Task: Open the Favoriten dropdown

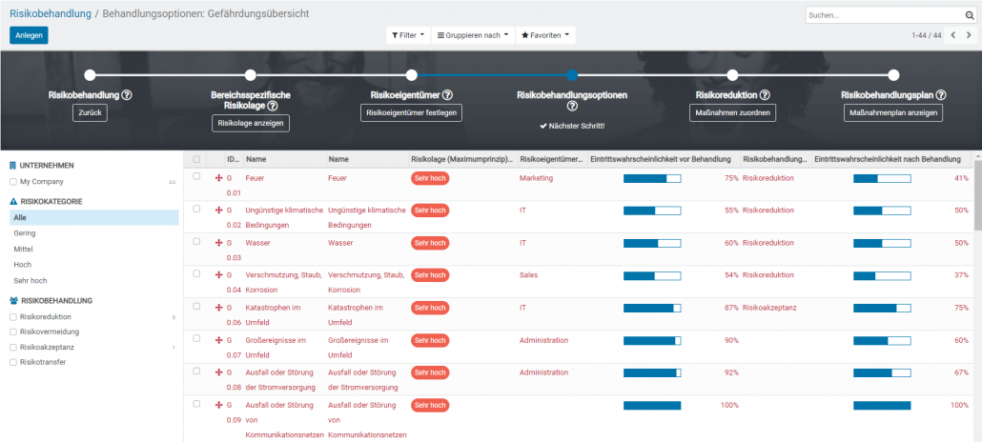Action: pyautogui.click(x=546, y=35)
